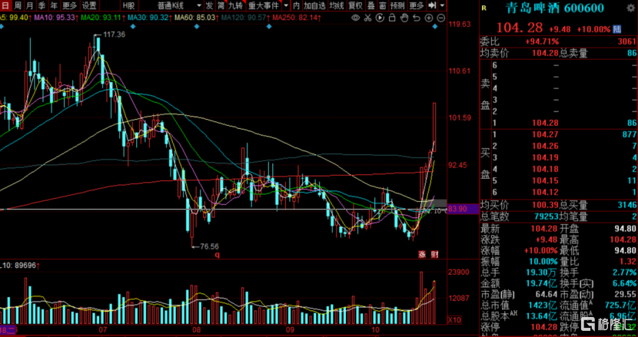Viewport: 638px width, 337px height.
Task: Switch to daily (日) period
Action: 5,5
